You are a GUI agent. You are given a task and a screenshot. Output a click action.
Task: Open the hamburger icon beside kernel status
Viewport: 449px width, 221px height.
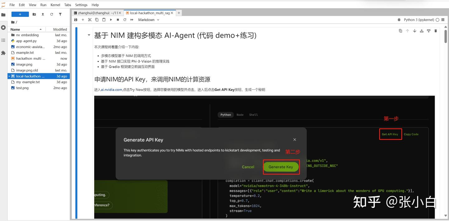coord(443,20)
